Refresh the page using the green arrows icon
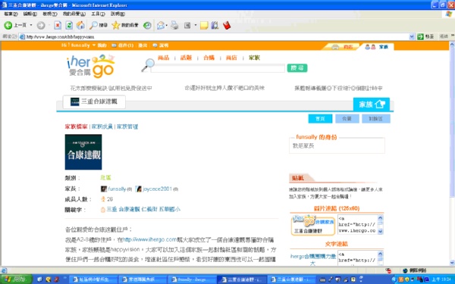 69,25
